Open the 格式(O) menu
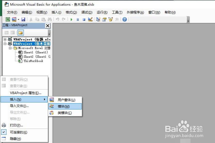Screen dimensions: 215x143 point(71,12)
